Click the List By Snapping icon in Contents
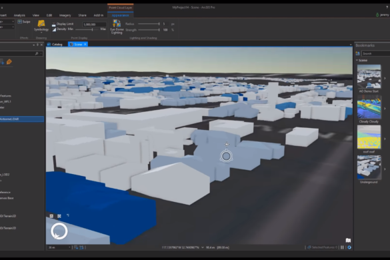The image size is (390, 260). click(x=2, y=62)
